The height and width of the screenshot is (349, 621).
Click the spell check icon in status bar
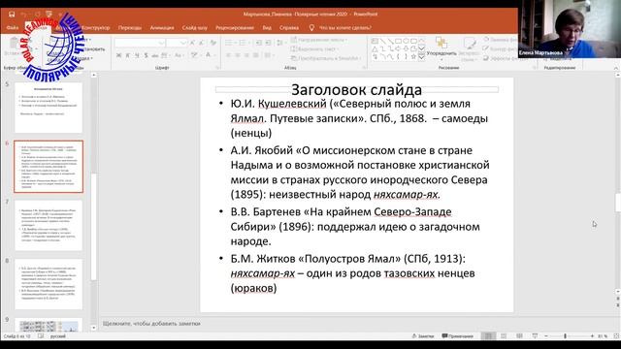pos(41,336)
